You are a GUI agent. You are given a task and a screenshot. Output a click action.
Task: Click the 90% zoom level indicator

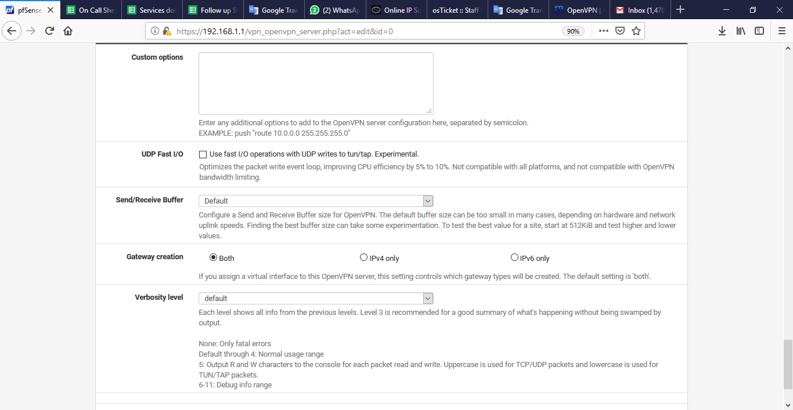[573, 31]
